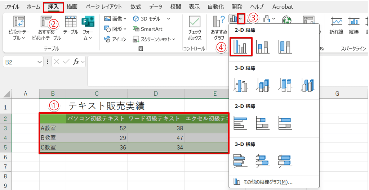The width and height of the screenshot is (369, 190).
Task: Click the SmartArt button
Action: click(x=148, y=29)
